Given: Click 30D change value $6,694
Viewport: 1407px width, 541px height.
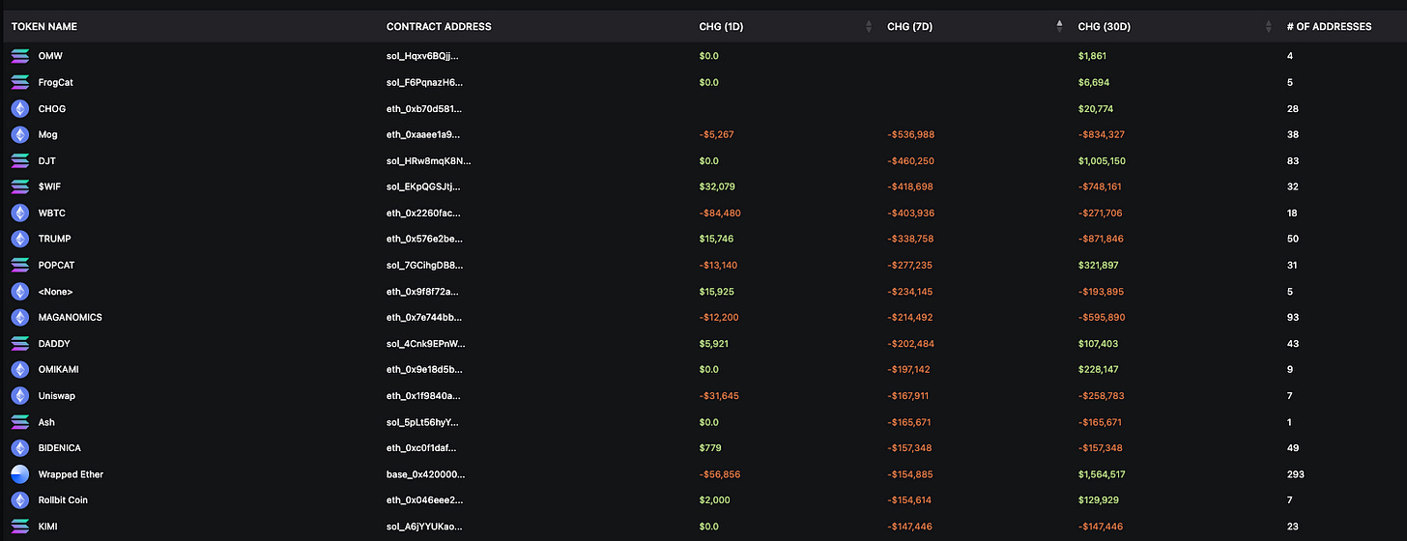Looking at the screenshot, I should [x=1095, y=82].
